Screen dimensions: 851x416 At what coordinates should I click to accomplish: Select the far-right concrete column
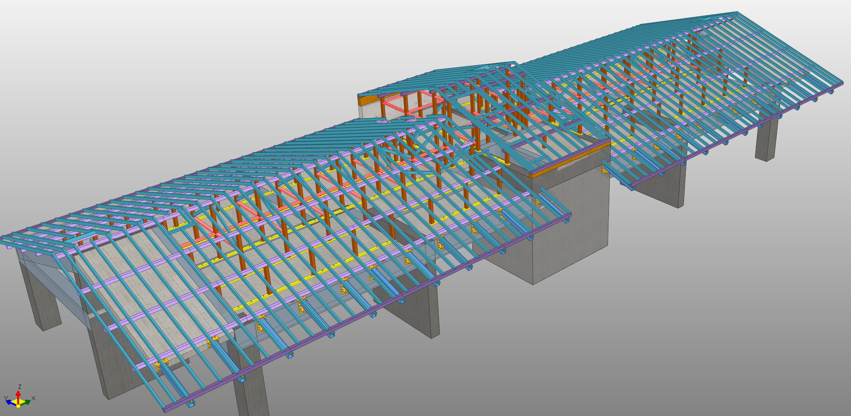766,140
